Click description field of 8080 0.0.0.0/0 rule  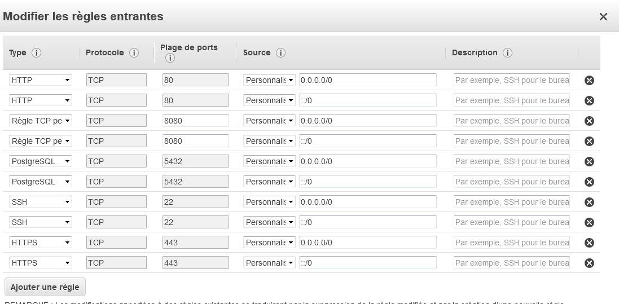[512, 121]
